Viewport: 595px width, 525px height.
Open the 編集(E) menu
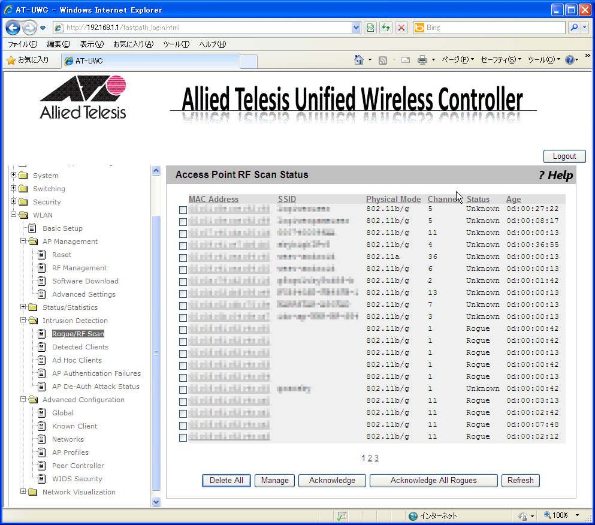click(59, 44)
